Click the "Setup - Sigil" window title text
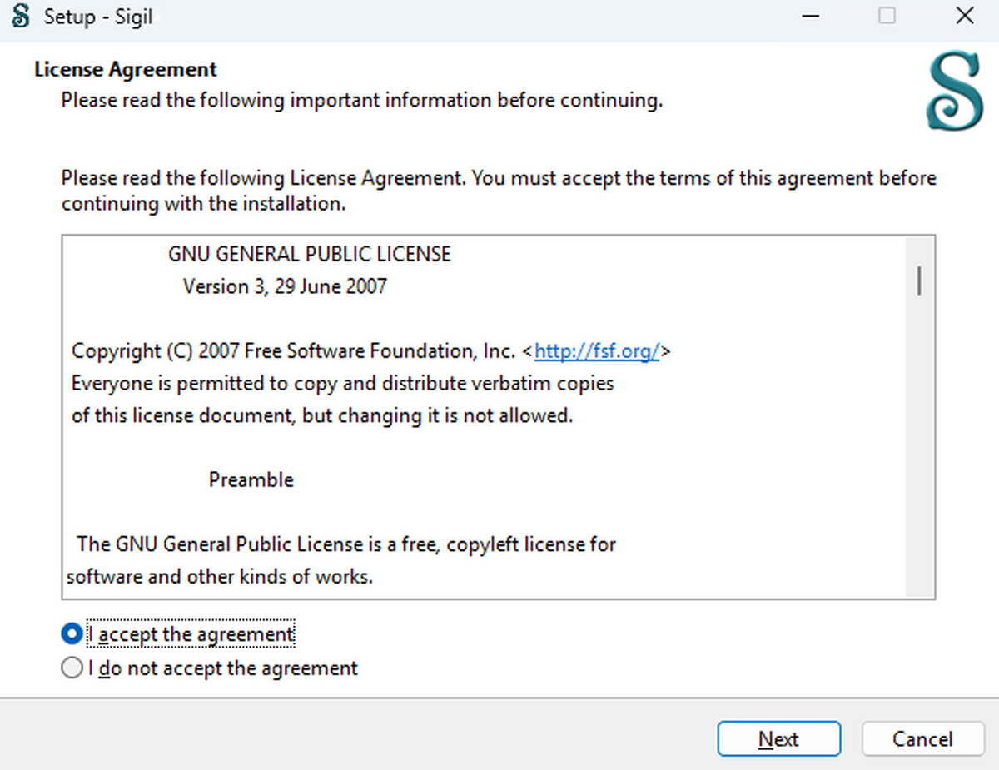Viewport: 999px width, 770px height. 98,17
